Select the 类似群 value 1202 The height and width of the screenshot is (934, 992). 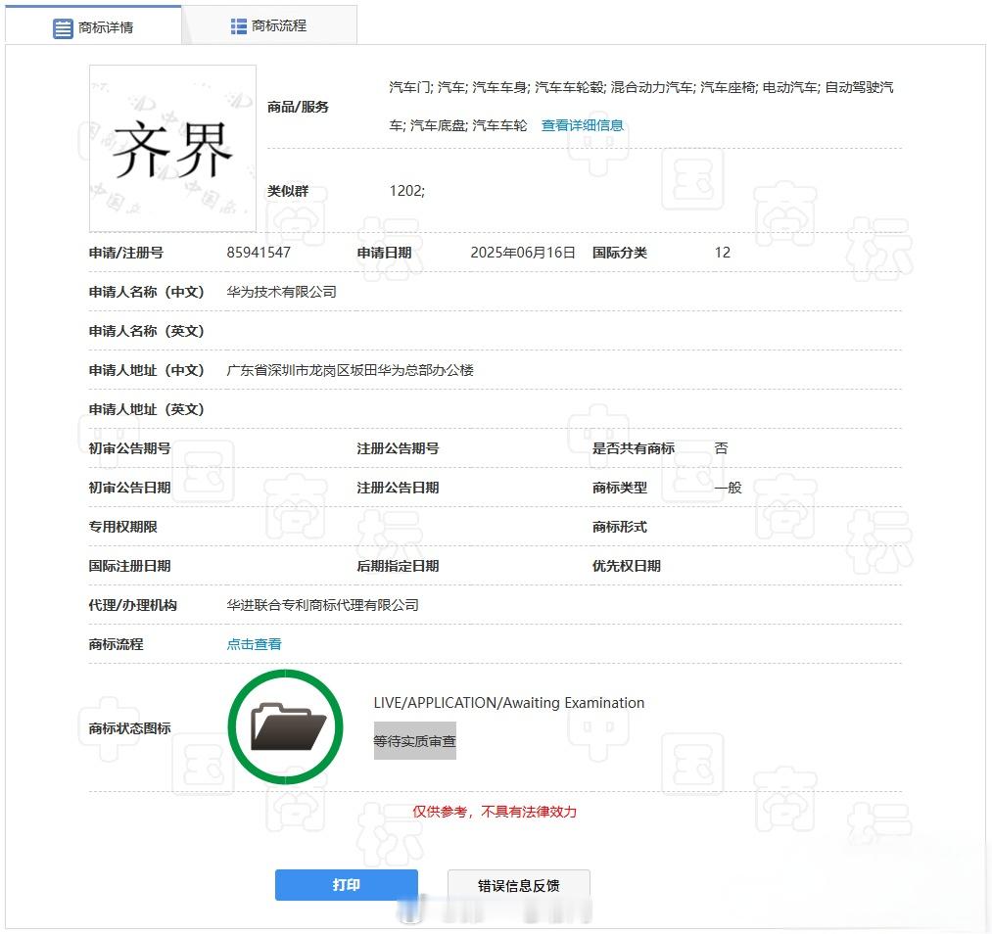coord(405,191)
